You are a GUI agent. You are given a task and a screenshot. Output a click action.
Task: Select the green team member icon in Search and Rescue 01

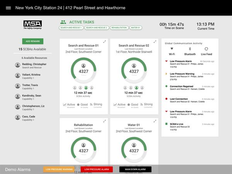[86, 88]
